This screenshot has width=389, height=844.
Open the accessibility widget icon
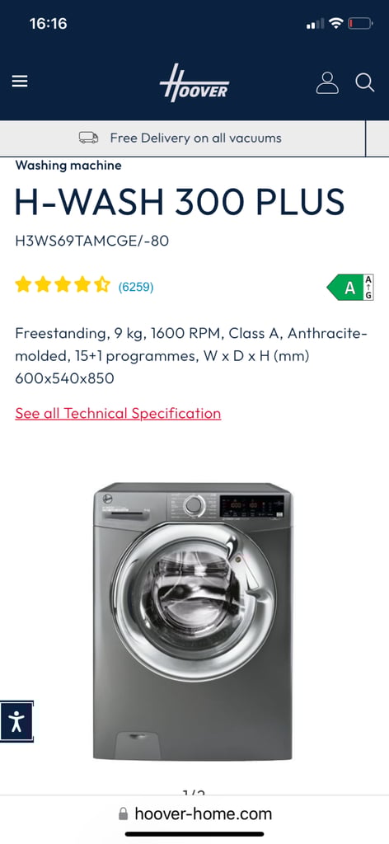(16, 721)
